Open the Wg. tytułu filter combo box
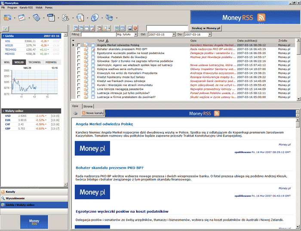The width and height of the screenshot is (301, 231). (x=127, y=34)
